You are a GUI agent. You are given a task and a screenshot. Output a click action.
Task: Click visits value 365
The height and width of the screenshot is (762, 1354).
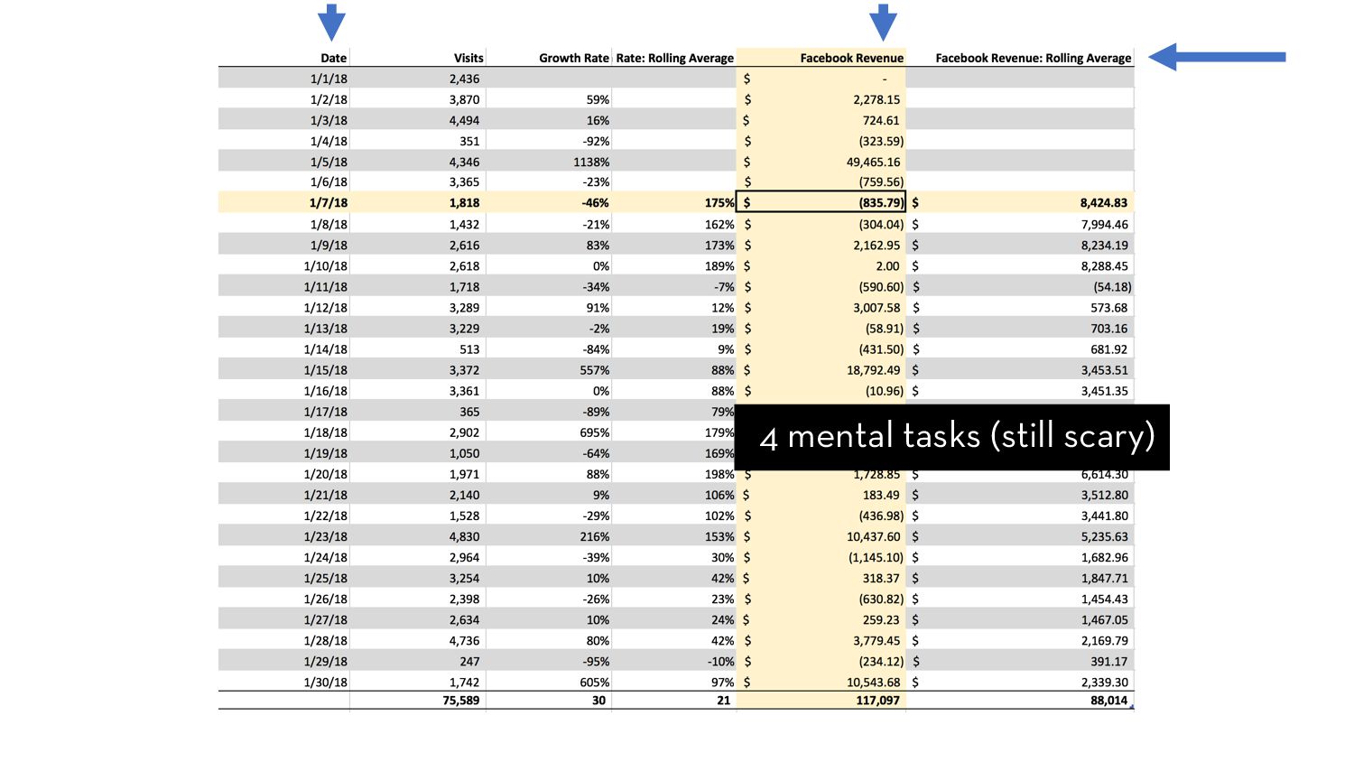pyautogui.click(x=469, y=412)
